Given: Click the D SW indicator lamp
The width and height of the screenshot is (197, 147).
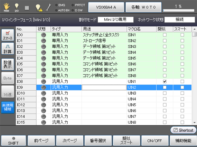Looking at the screenshot, I should (x=73, y=10).
